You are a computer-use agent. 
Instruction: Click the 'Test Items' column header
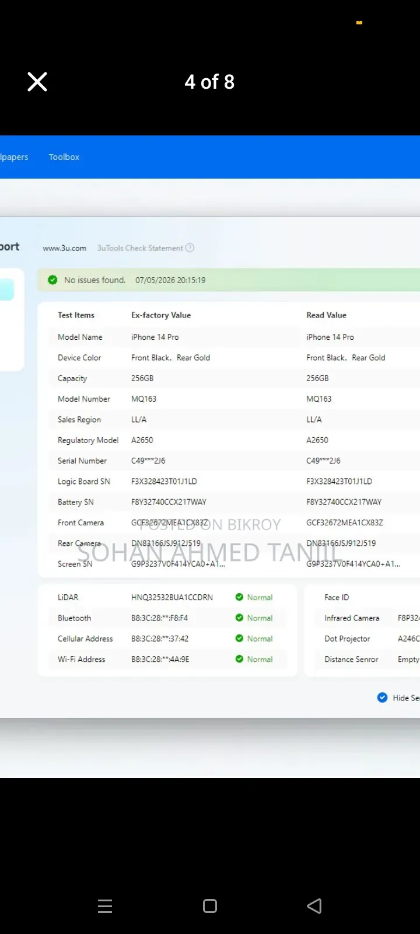76,315
